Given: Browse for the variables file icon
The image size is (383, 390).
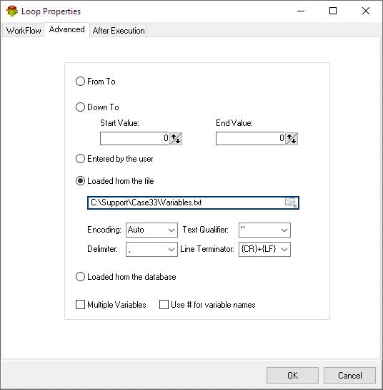Looking at the screenshot, I should click(291, 203).
